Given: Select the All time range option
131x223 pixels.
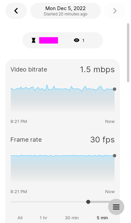Looking at the screenshot, I should point(20,218).
